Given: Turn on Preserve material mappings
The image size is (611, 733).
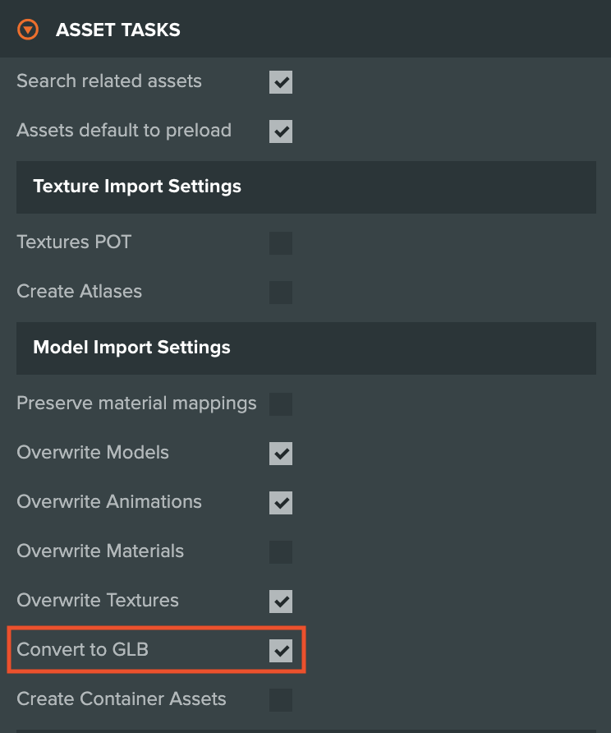Looking at the screenshot, I should pyautogui.click(x=280, y=404).
